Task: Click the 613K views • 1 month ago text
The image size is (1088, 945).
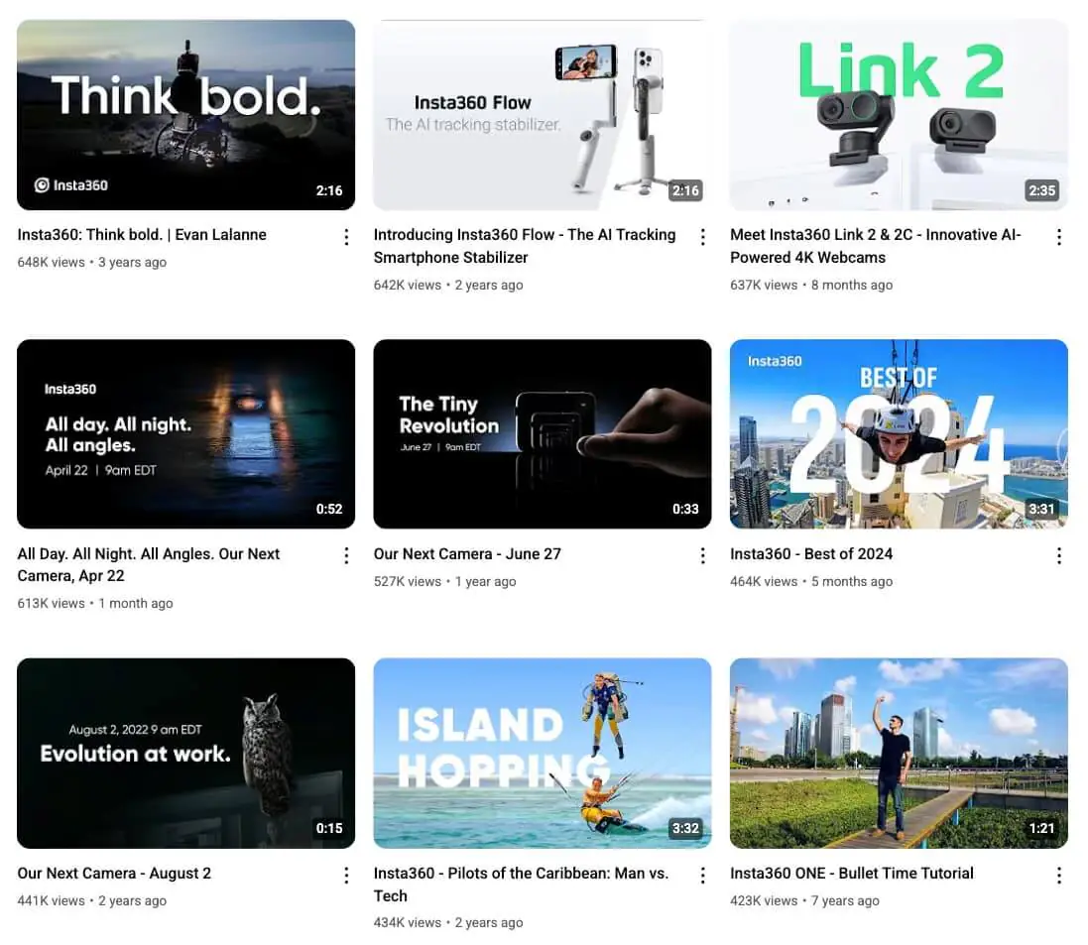Action: tap(95, 604)
